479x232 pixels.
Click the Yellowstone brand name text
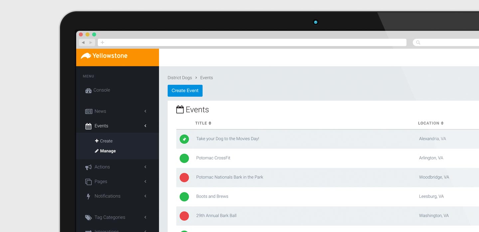click(x=110, y=56)
